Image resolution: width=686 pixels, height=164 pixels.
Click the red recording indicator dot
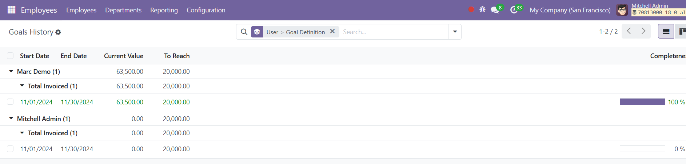(471, 10)
